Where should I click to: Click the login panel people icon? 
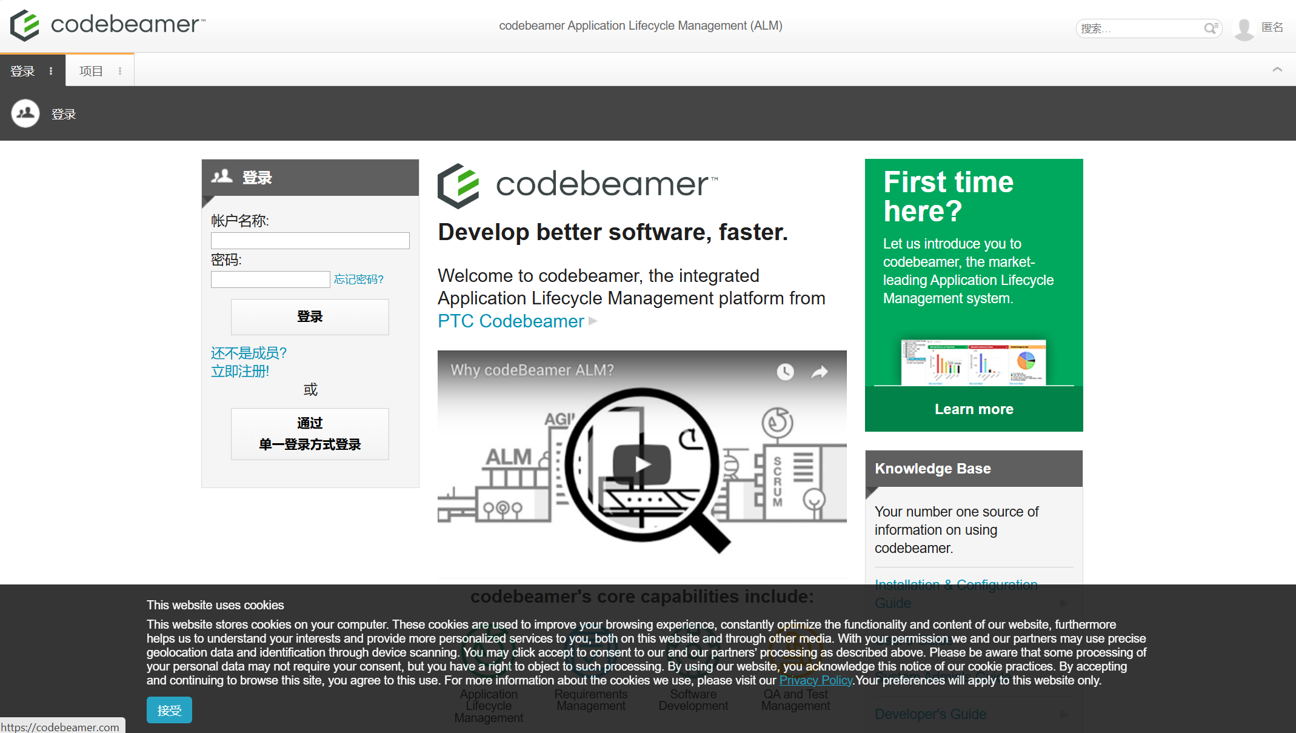(222, 176)
